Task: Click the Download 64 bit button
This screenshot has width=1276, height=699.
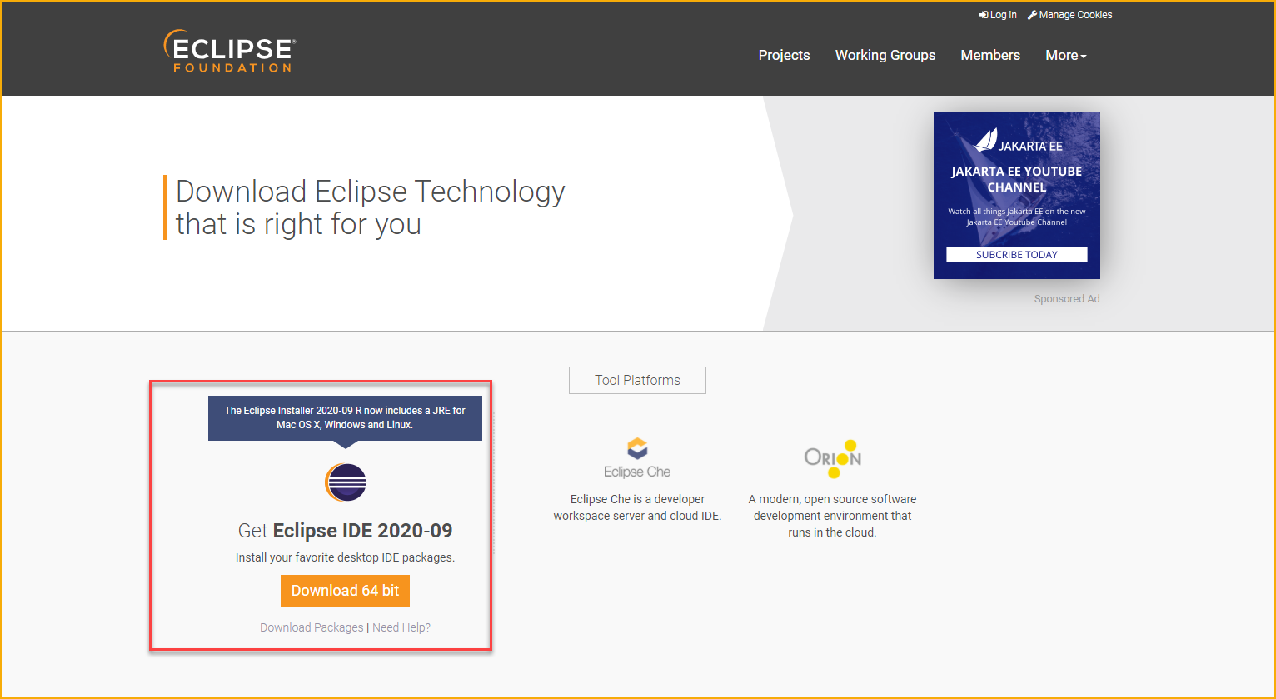Action: [345, 591]
